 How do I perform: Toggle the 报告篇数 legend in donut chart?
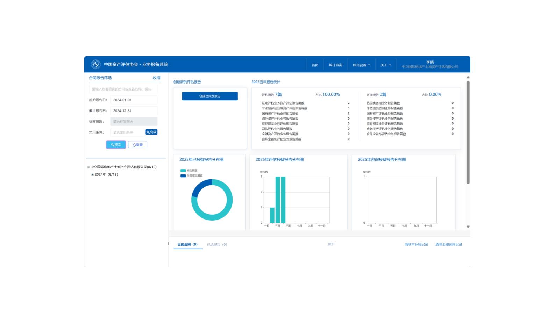point(189,171)
